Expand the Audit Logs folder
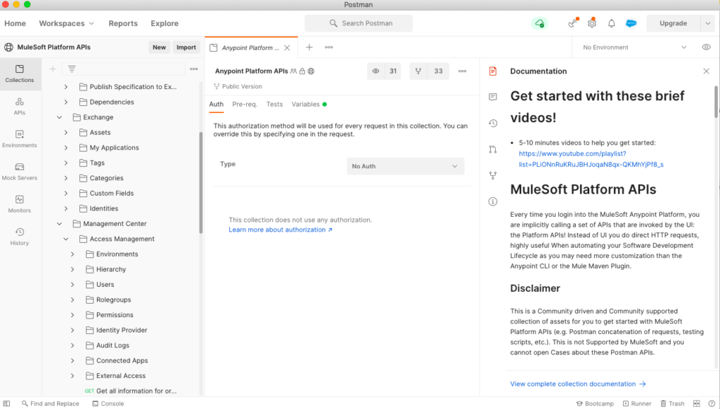 pyautogui.click(x=72, y=345)
